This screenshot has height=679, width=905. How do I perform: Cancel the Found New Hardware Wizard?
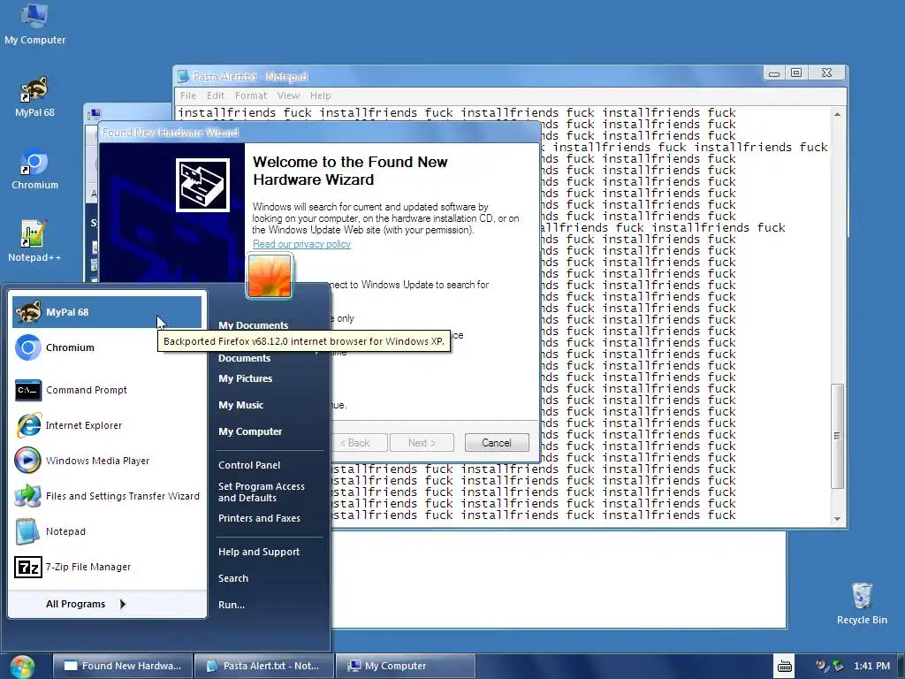pos(497,443)
